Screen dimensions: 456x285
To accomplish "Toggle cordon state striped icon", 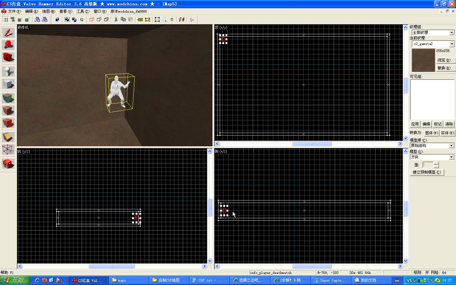I will (140, 20).
